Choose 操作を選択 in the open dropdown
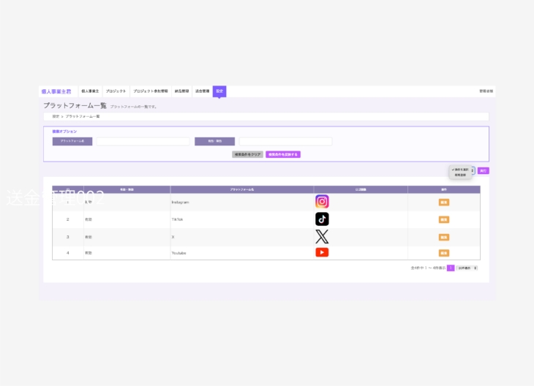 [460, 170]
